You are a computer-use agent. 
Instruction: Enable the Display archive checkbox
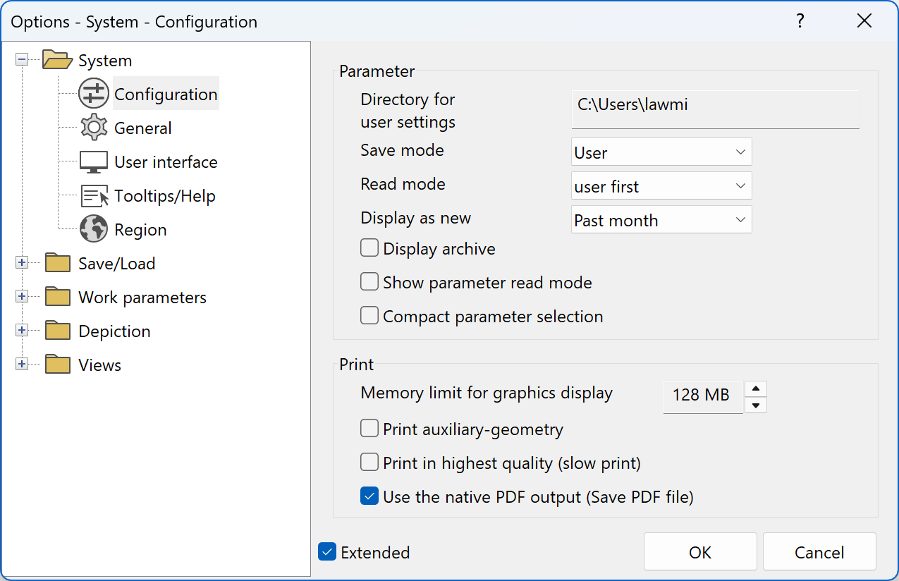coord(369,247)
